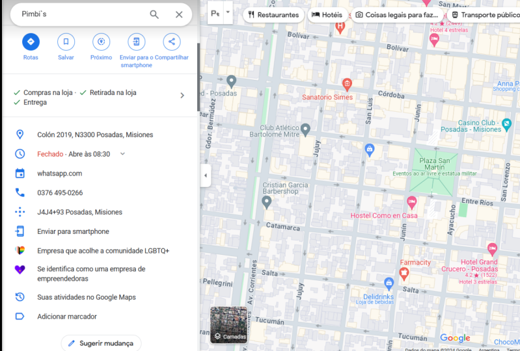The height and width of the screenshot is (351, 520).
Task: Click blue shopping bag marker near San Luis
Action: point(370,150)
